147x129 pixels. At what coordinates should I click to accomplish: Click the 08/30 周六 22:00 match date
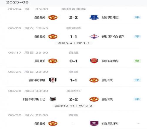pyautogui.click(x=28, y=115)
